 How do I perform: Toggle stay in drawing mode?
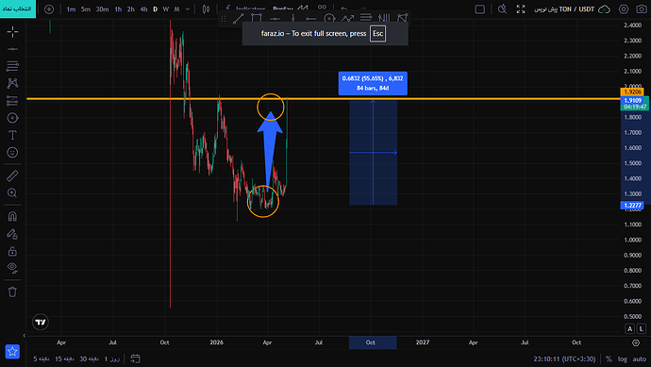pos(12,234)
